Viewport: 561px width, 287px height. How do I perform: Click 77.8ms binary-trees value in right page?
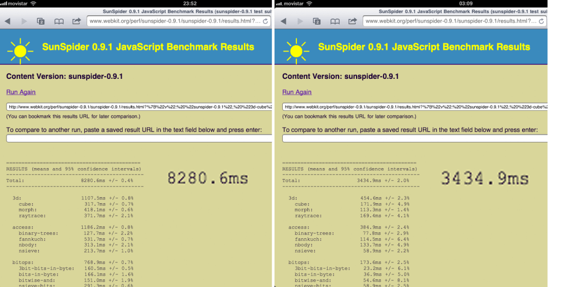point(372,233)
